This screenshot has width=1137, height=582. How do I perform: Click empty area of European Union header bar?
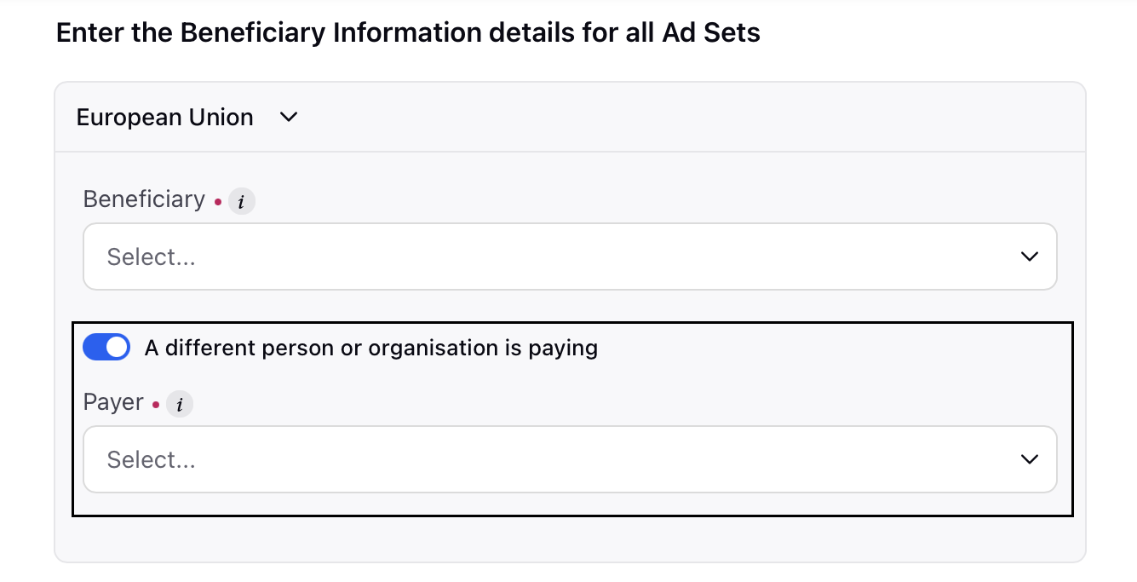click(681, 117)
